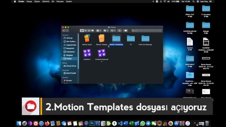
Task: Open the gear action menu dropdown
Action: click(106, 31)
